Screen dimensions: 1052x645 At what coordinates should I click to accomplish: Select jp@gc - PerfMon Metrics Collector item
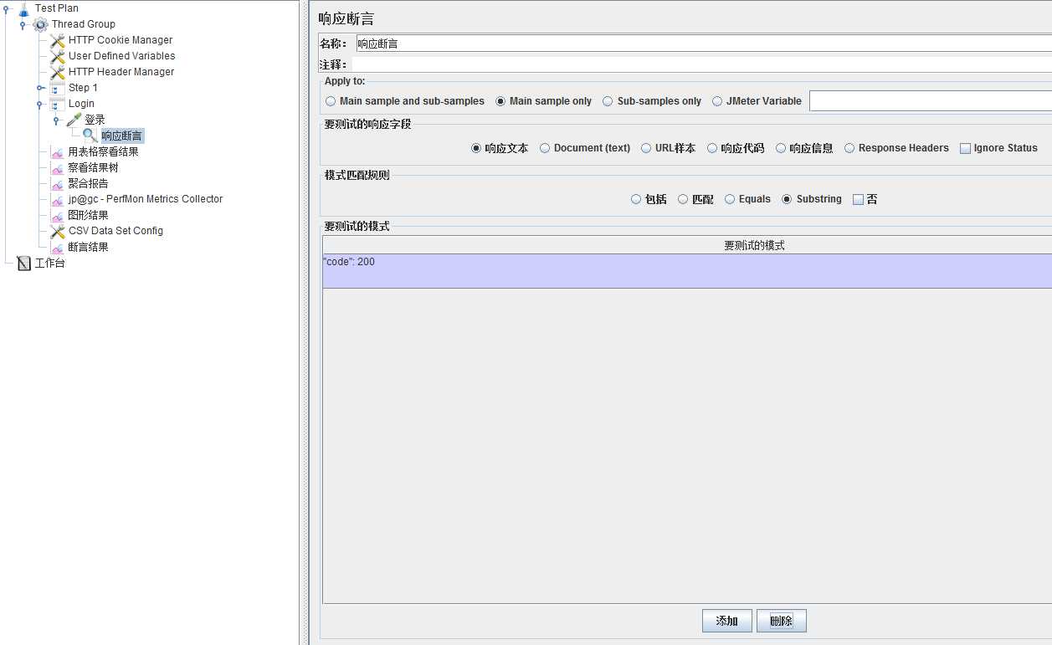tap(146, 200)
